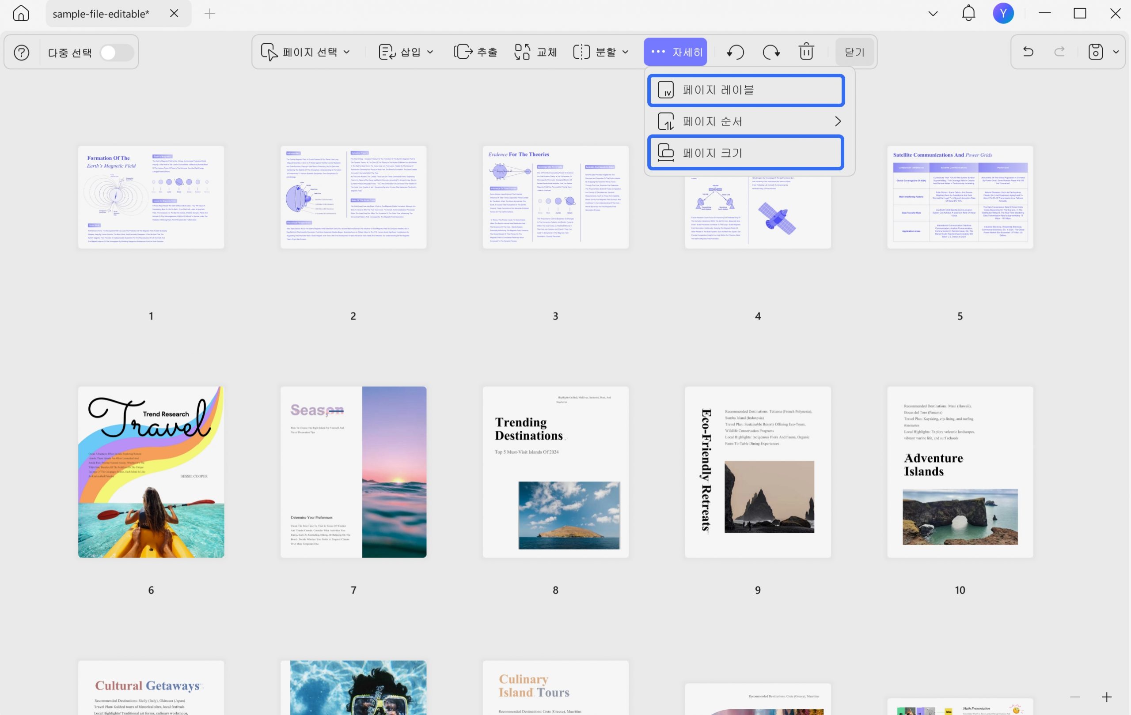Click the 추출 extract button

pyautogui.click(x=475, y=52)
